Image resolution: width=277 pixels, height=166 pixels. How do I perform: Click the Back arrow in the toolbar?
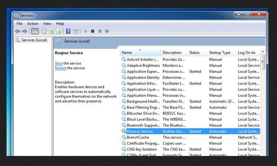[x=17, y=31]
